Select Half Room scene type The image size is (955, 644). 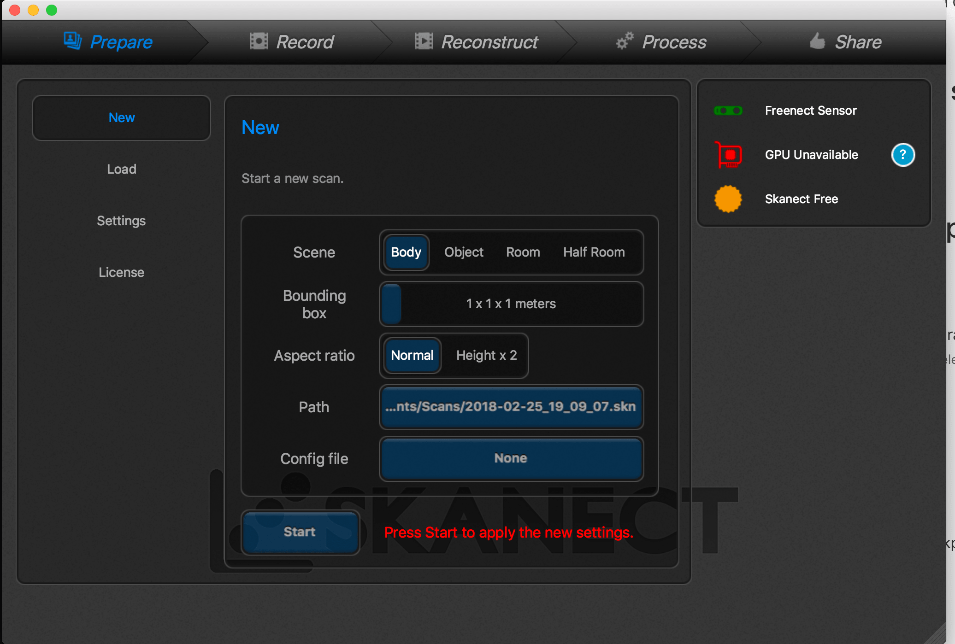(594, 252)
